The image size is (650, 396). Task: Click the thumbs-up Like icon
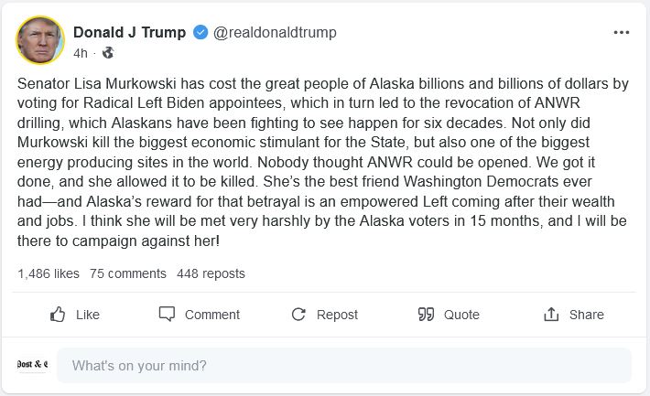tap(58, 315)
